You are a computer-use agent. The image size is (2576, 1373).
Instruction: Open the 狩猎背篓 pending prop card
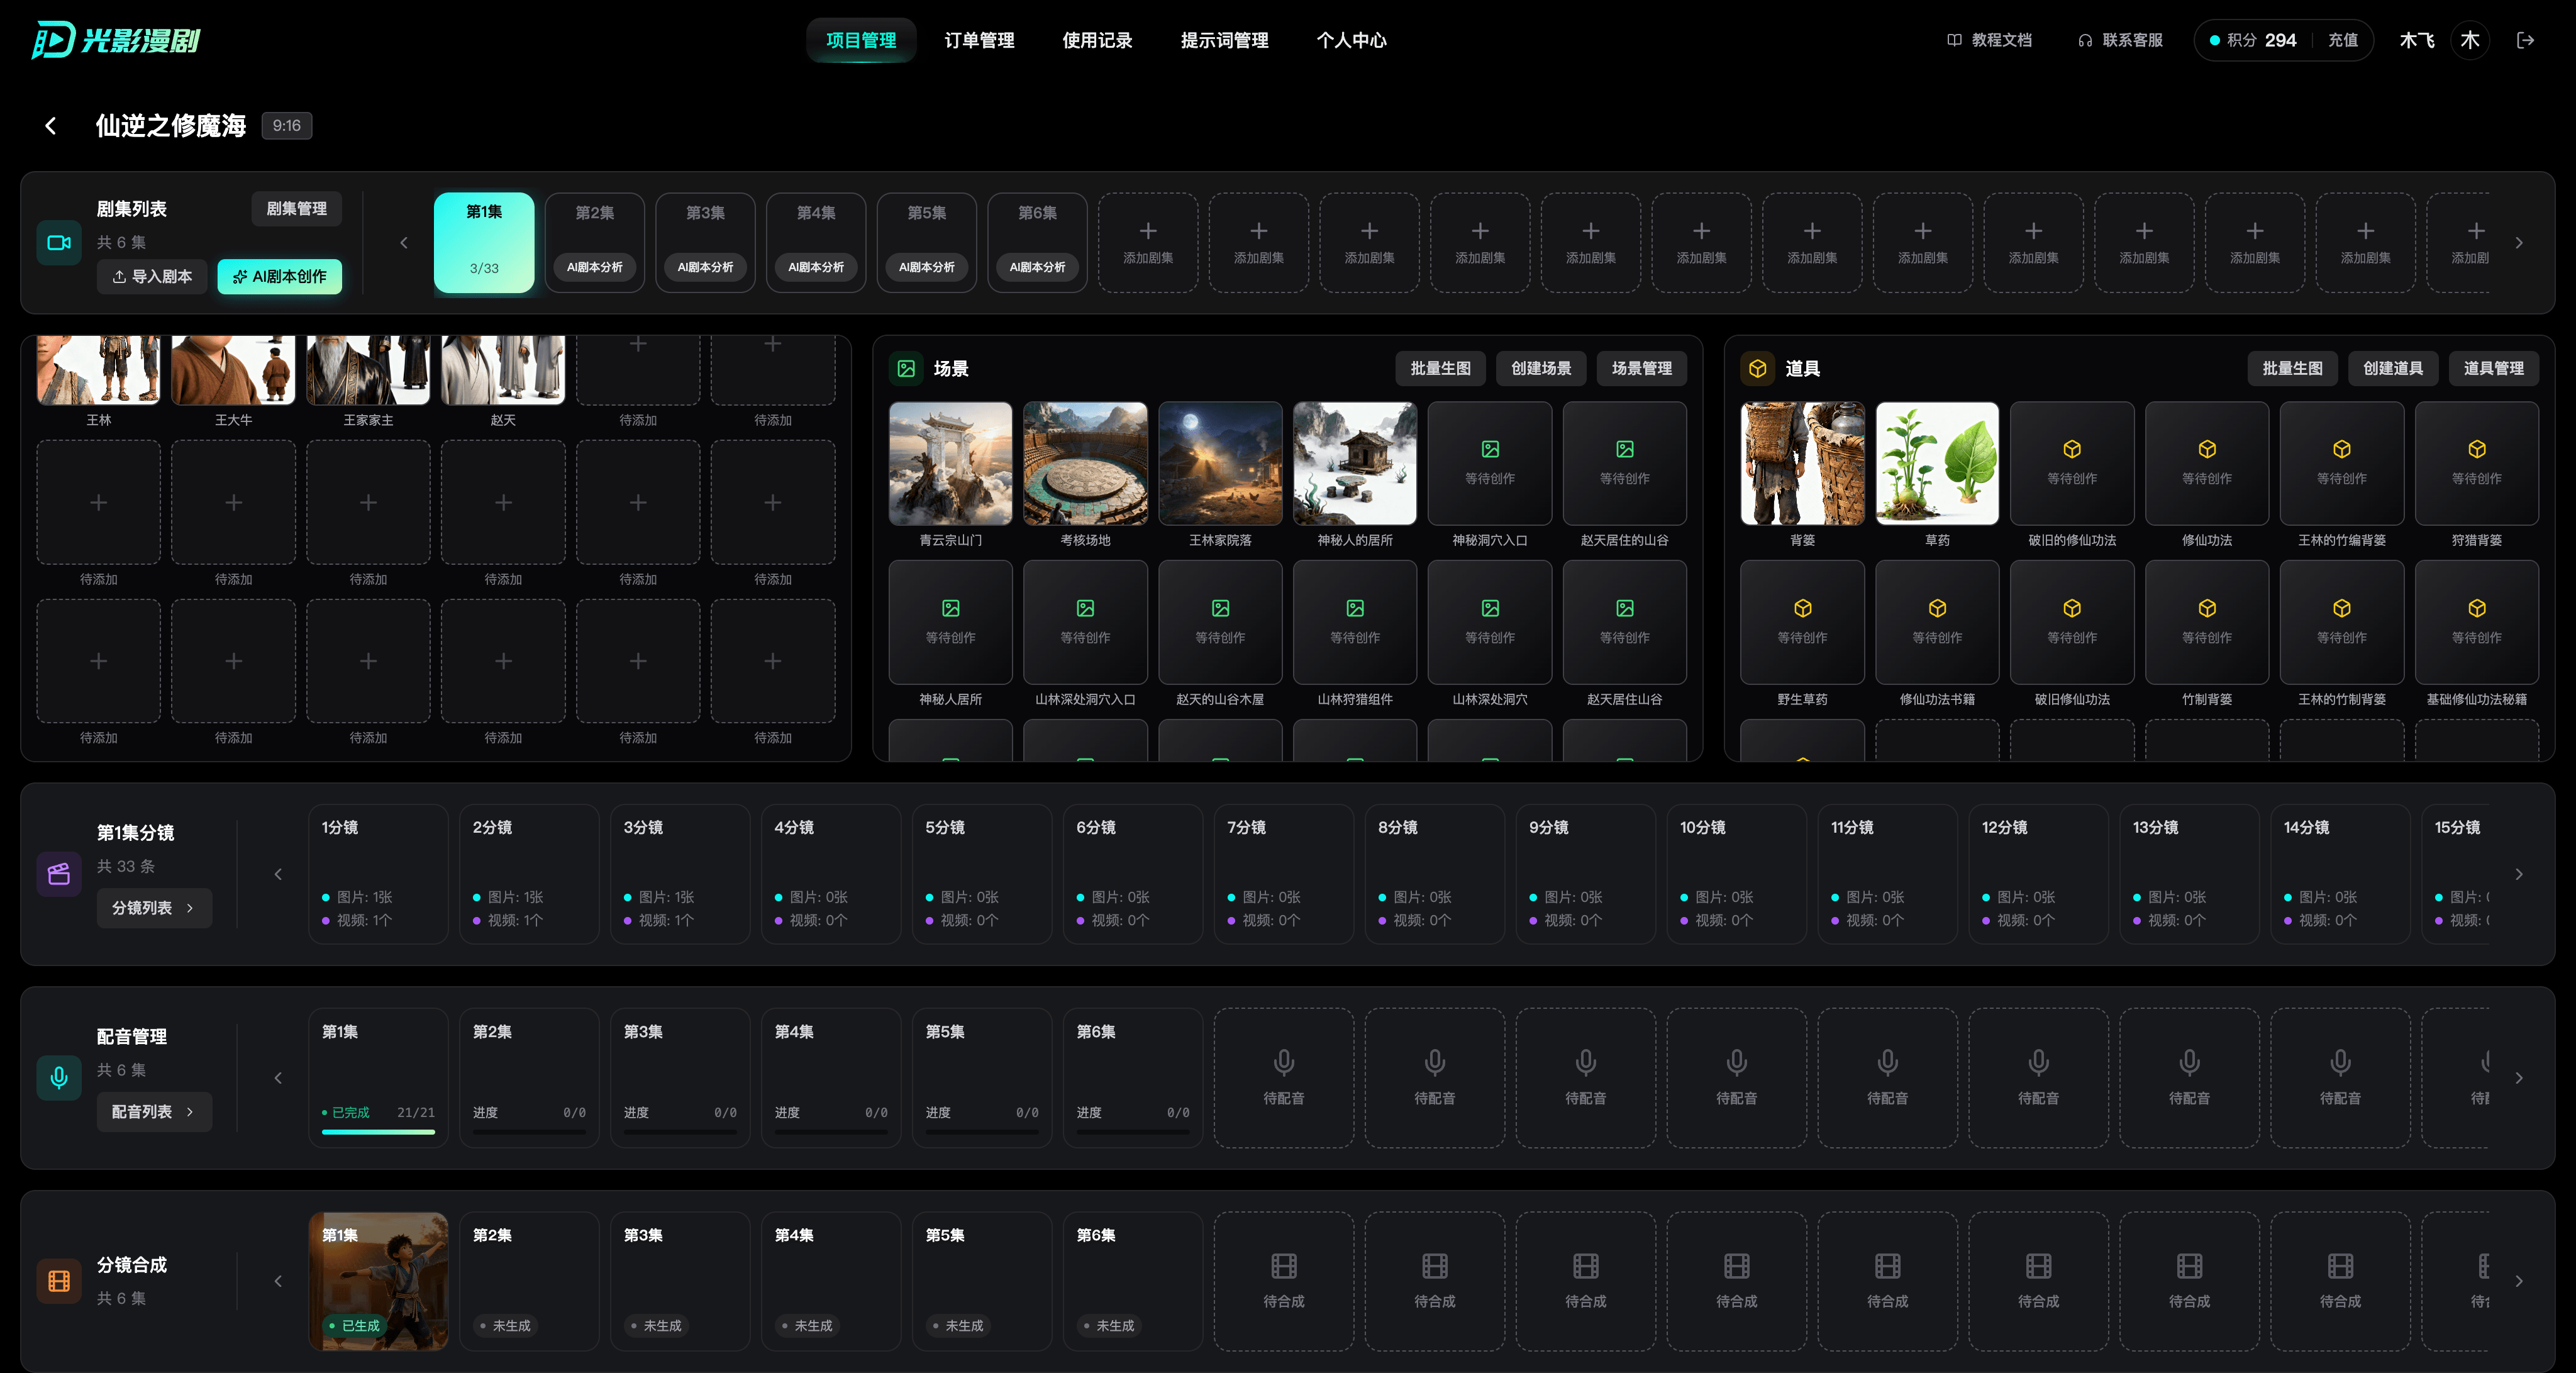click(x=2476, y=464)
